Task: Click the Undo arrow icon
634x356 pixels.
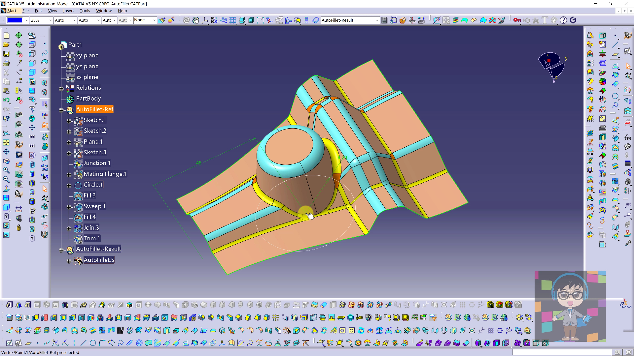Action: 6,100
